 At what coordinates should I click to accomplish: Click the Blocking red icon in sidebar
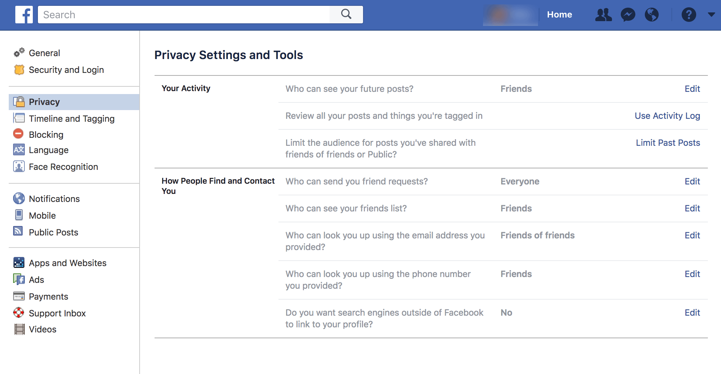[18, 134]
